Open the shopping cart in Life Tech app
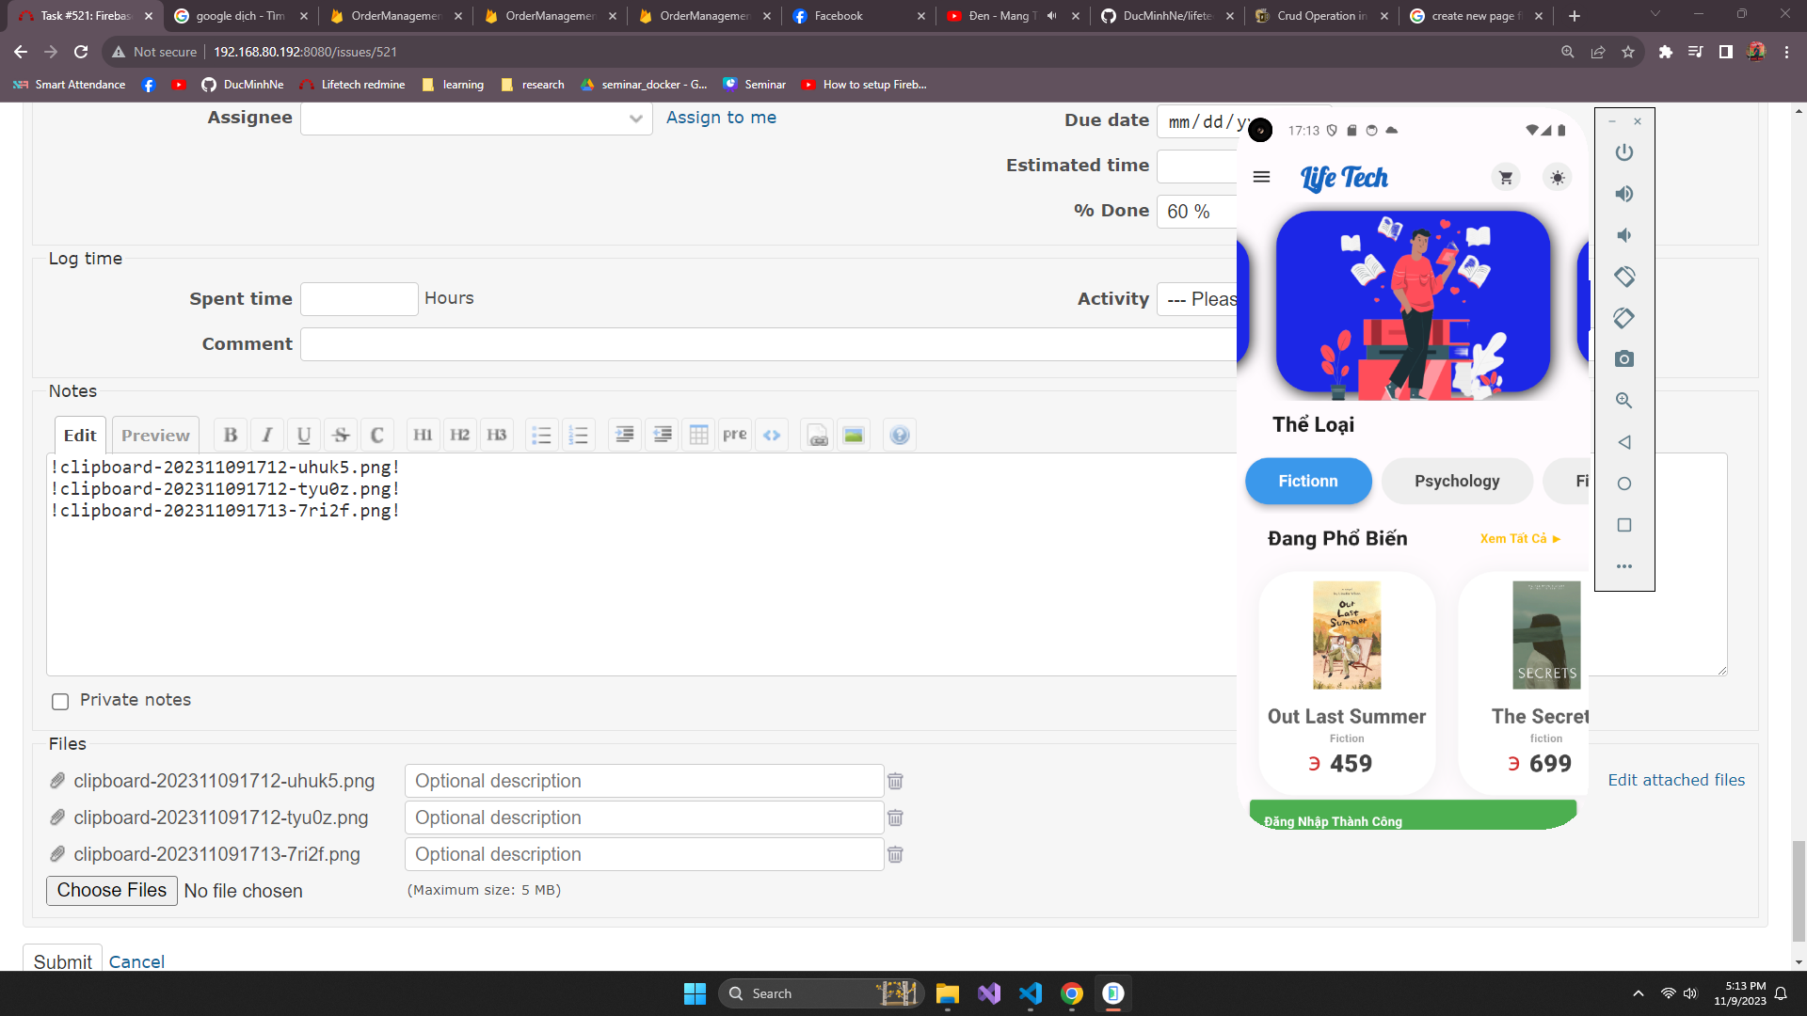This screenshot has width=1807, height=1016. [1506, 178]
